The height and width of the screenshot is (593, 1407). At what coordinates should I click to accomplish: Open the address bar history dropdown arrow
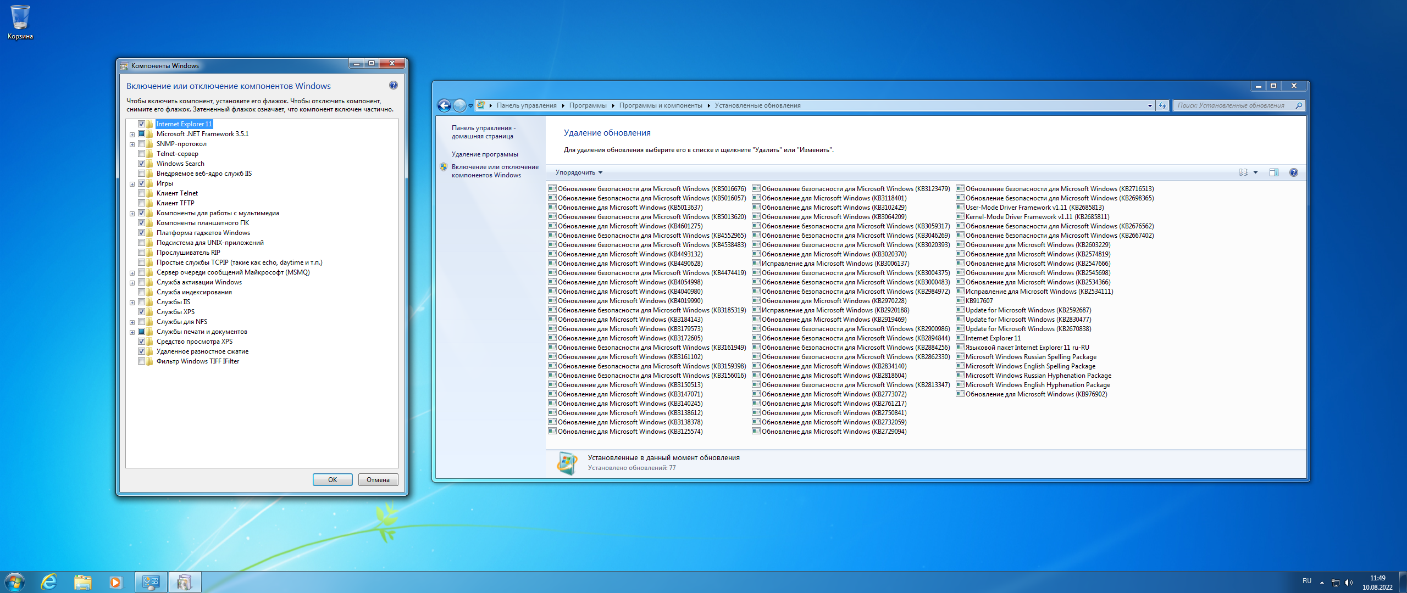click(1150, 105)
